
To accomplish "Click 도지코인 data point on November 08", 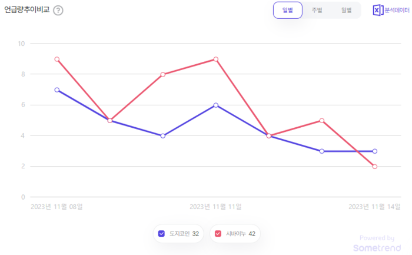I will (x=57, y=90).
